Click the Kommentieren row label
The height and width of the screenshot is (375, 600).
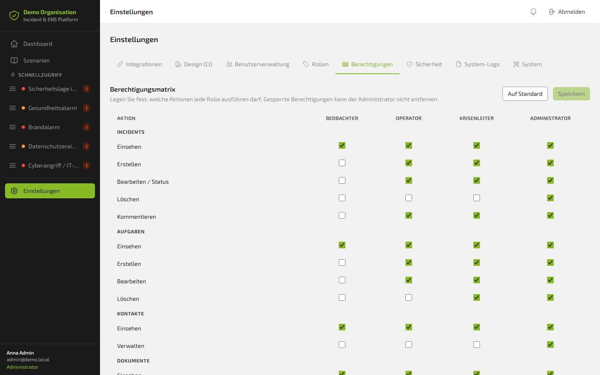[x=137, y=217]
